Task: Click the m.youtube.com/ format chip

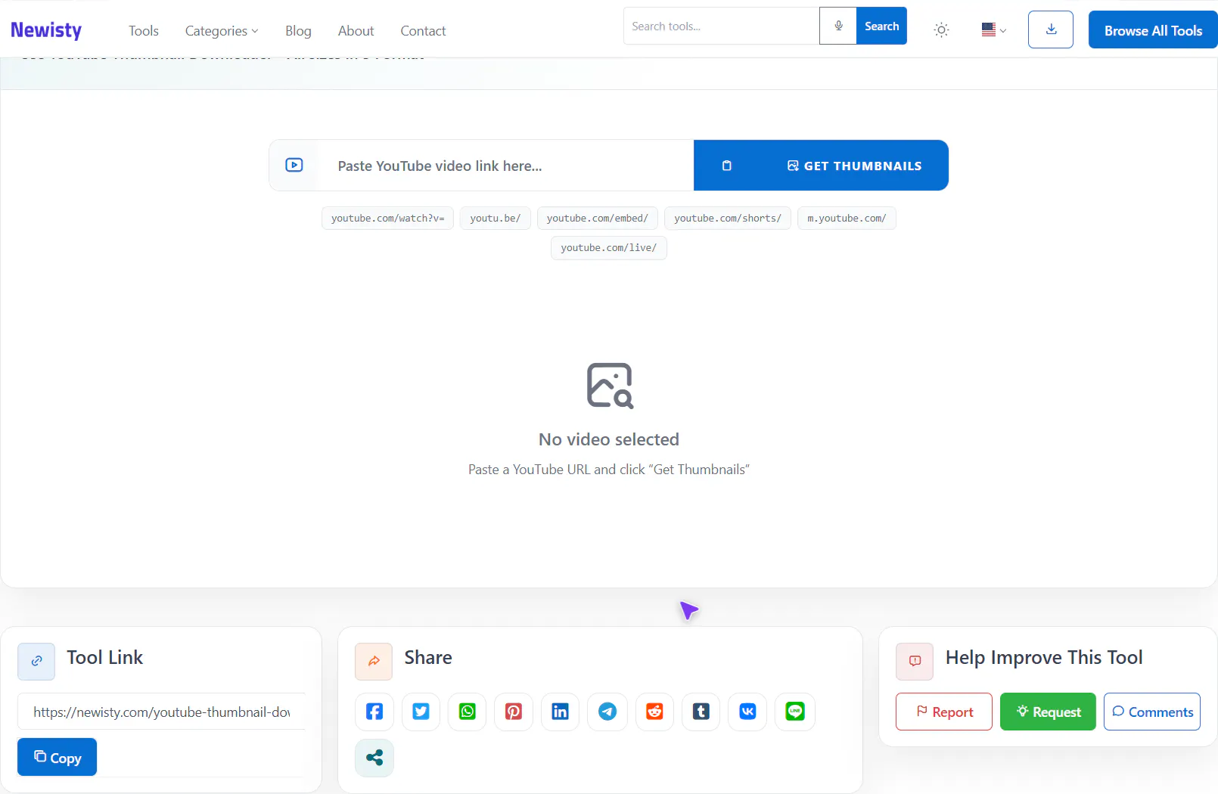Action: point(847,219)
